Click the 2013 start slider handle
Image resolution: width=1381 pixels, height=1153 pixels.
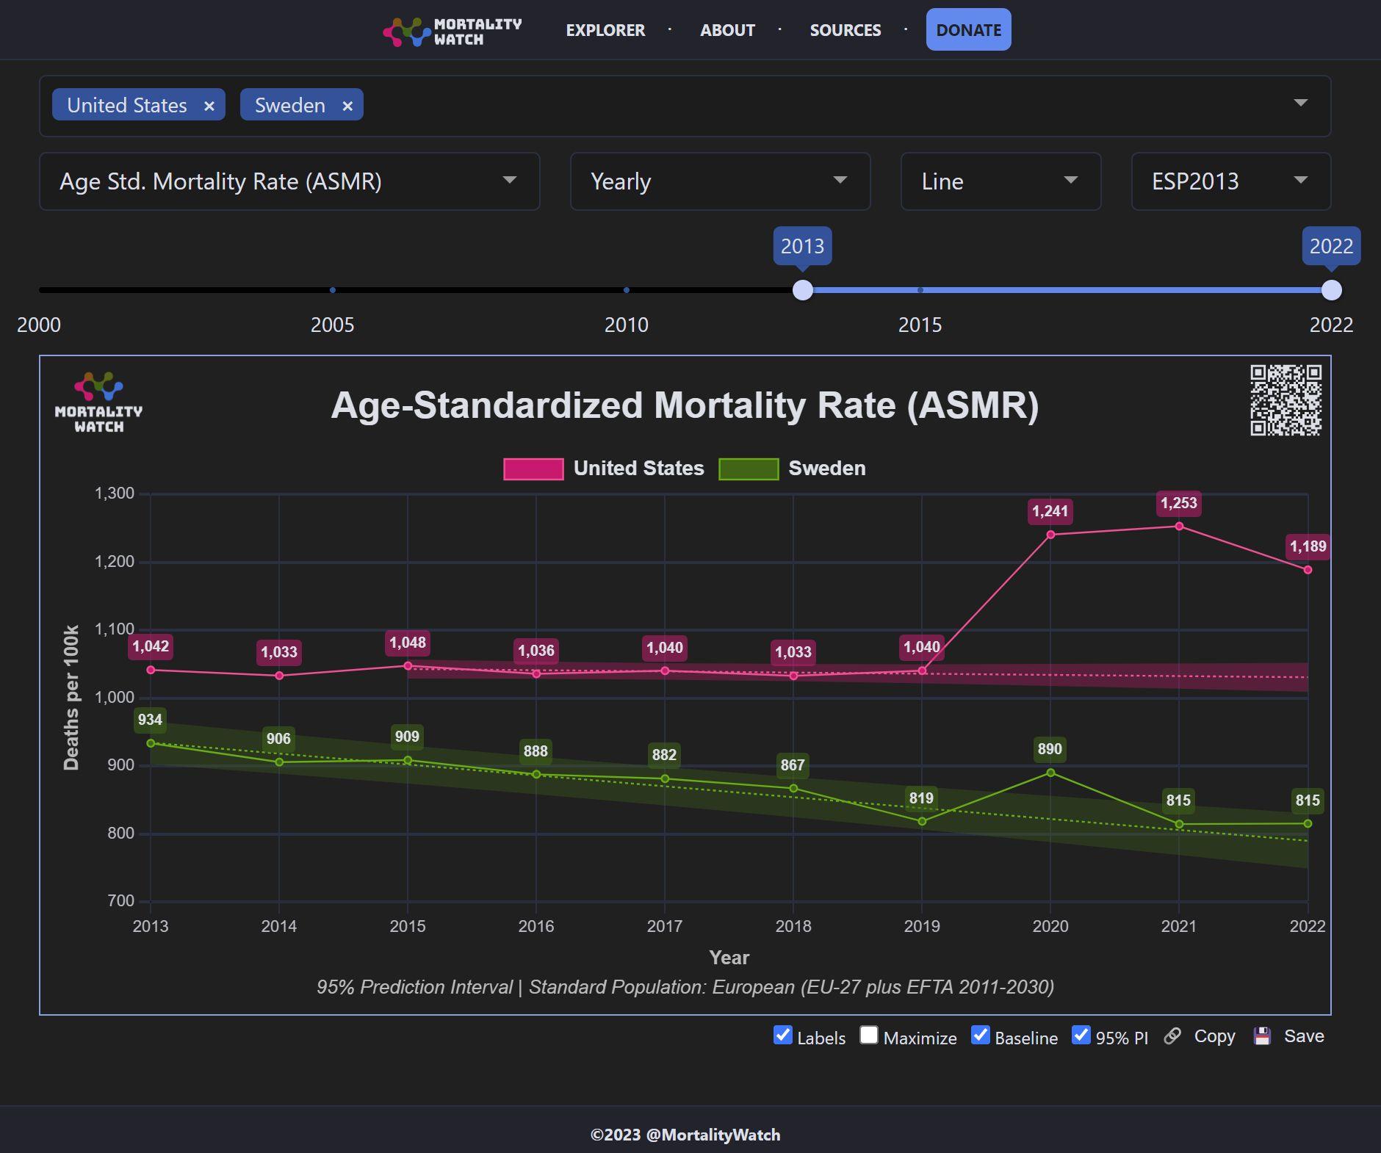tap(803, 290)
